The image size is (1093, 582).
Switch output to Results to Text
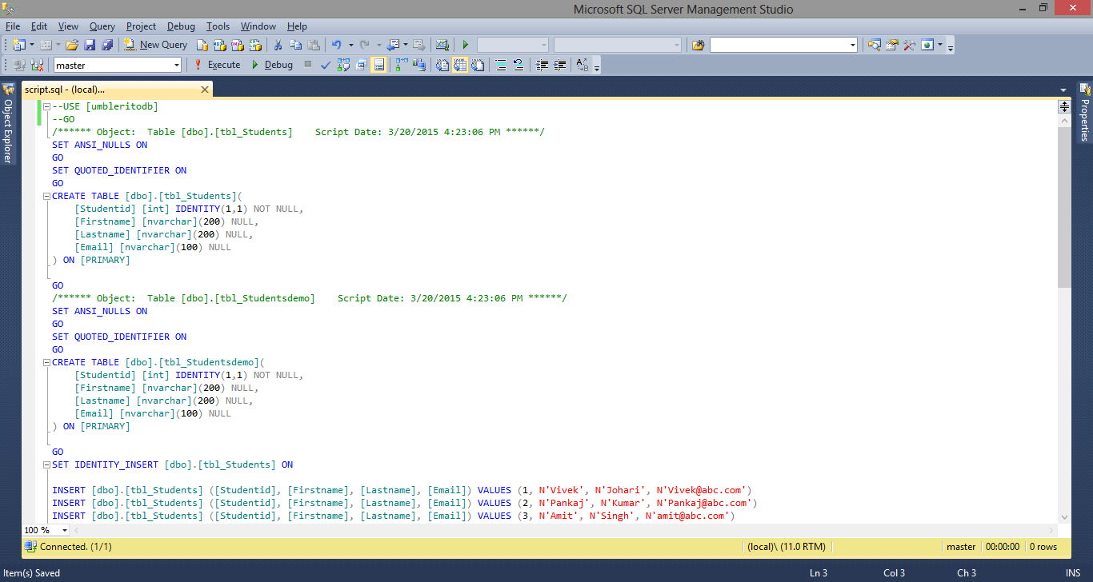point(442,65)
